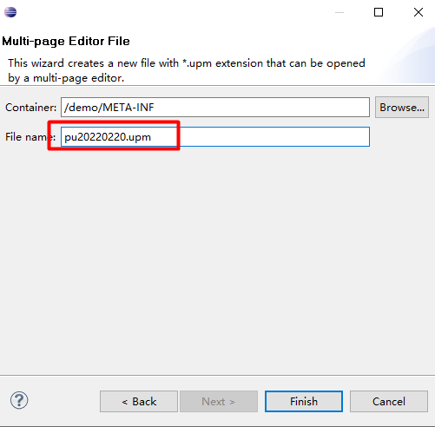This screenshot has height=427, width=435.
Task: Click the Container: label
Action: [x=31, y=108]
